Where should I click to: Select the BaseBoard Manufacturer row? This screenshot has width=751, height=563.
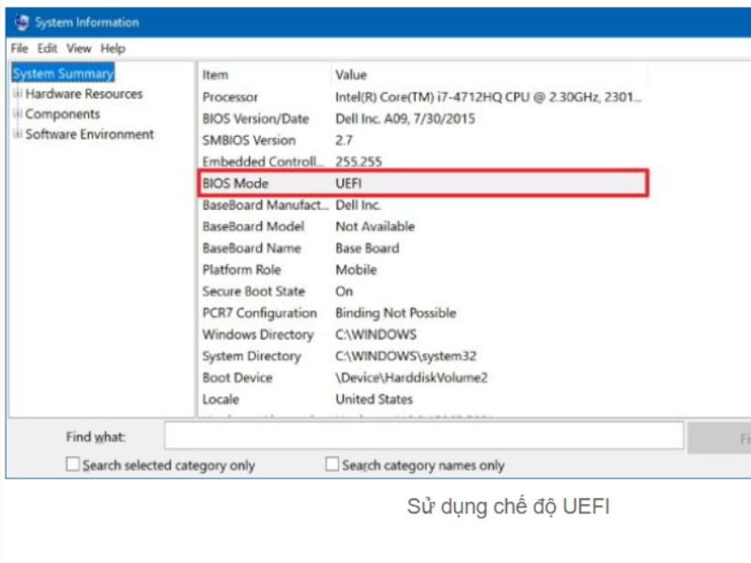(423, 205)
